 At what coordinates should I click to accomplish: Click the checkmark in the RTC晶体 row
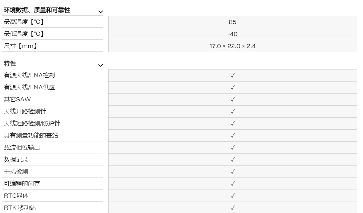click(232, 196)
